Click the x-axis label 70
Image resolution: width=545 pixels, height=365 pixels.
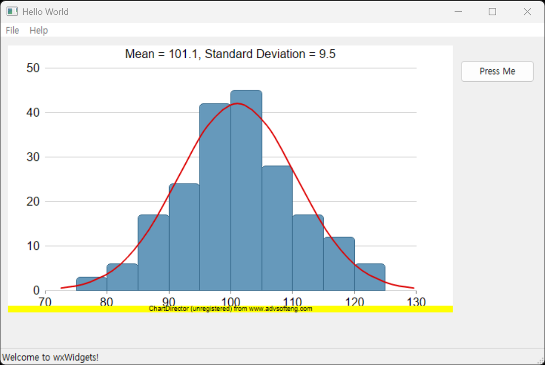tap(45, 301)
